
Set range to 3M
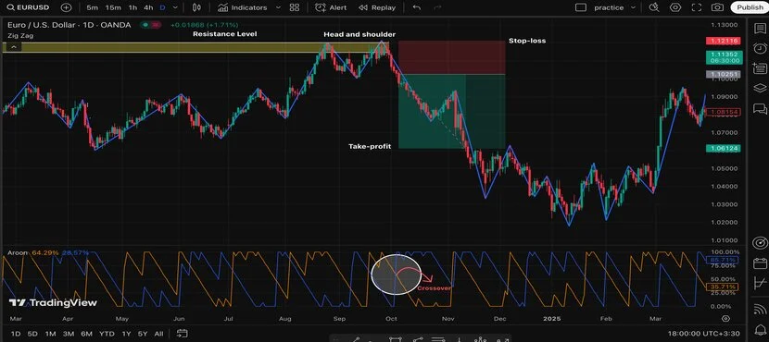pos(69,334)
